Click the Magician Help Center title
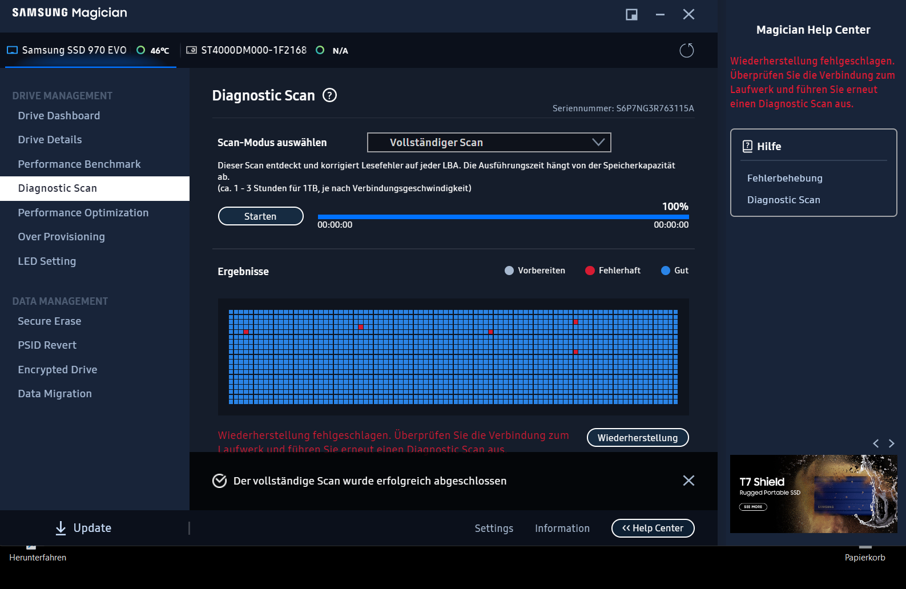The width and height of the screenshot is (906, 589). [813, 30]
